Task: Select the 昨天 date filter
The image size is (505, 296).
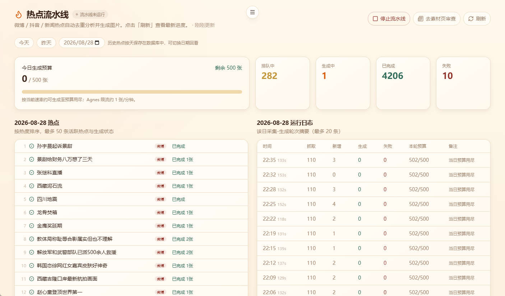Action: tap(46, 43)
